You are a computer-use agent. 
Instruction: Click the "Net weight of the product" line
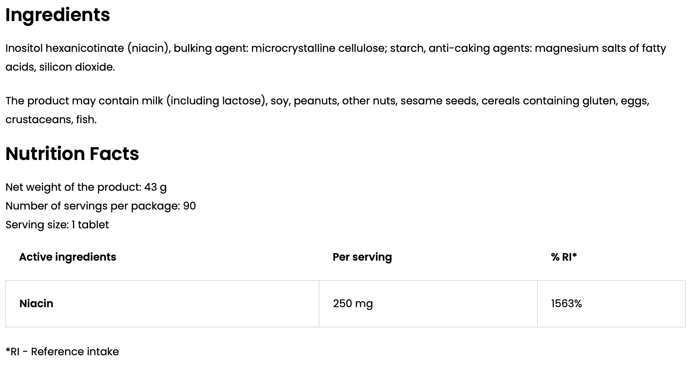[86, 187]
